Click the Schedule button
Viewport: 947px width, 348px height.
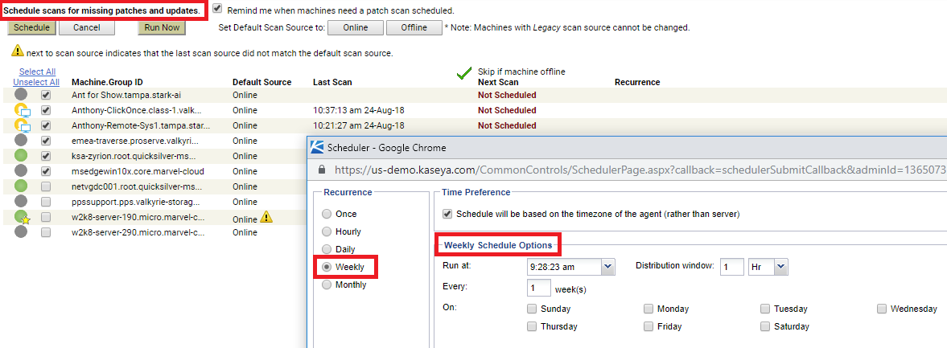[x=32, y=28]
